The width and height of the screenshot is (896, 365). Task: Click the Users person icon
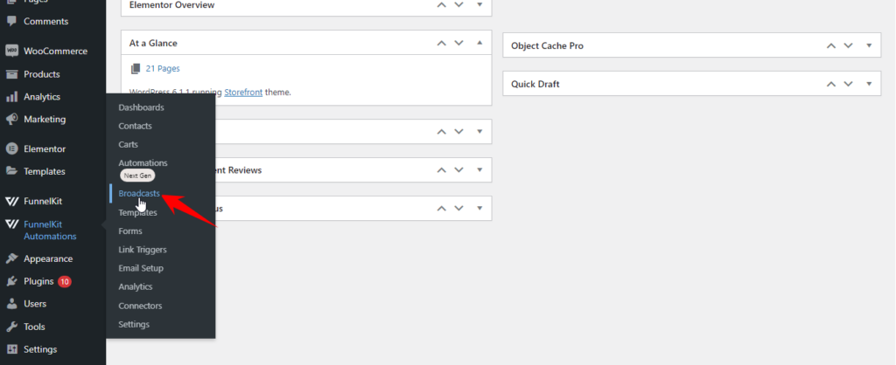[11, 304]
